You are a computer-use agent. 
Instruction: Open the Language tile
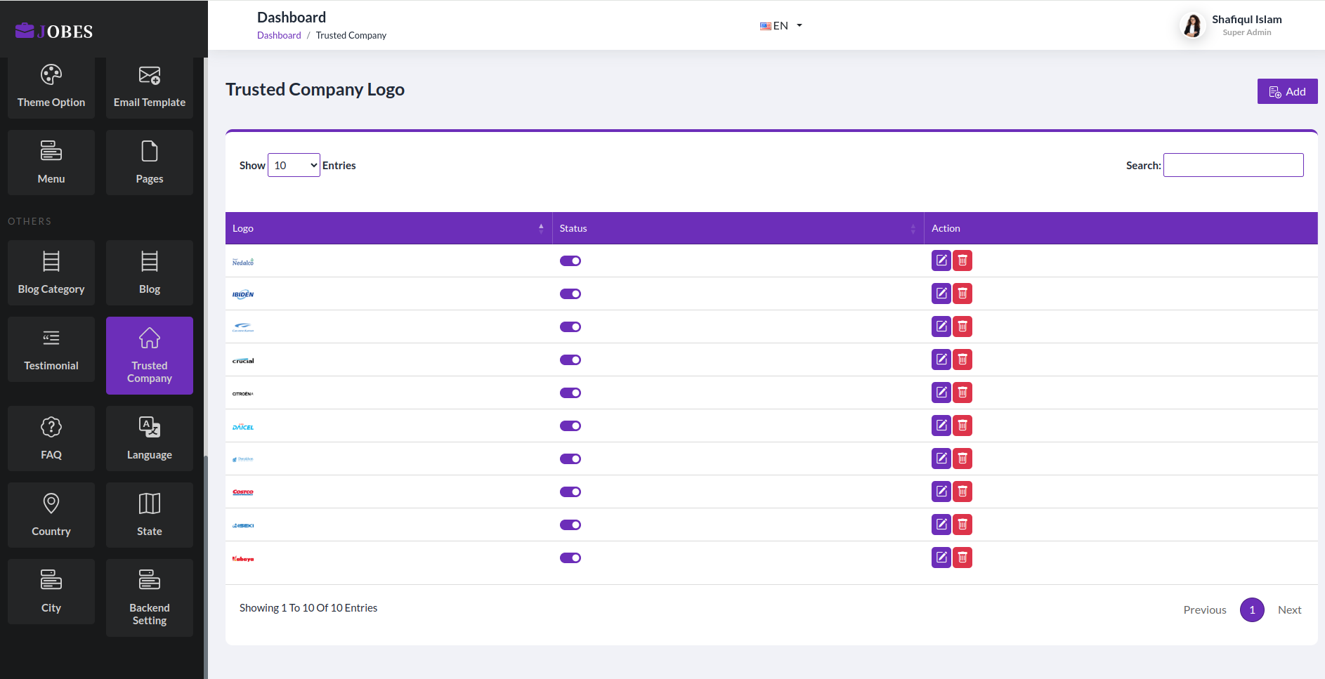pyautogui.click(x=150, y=438)
